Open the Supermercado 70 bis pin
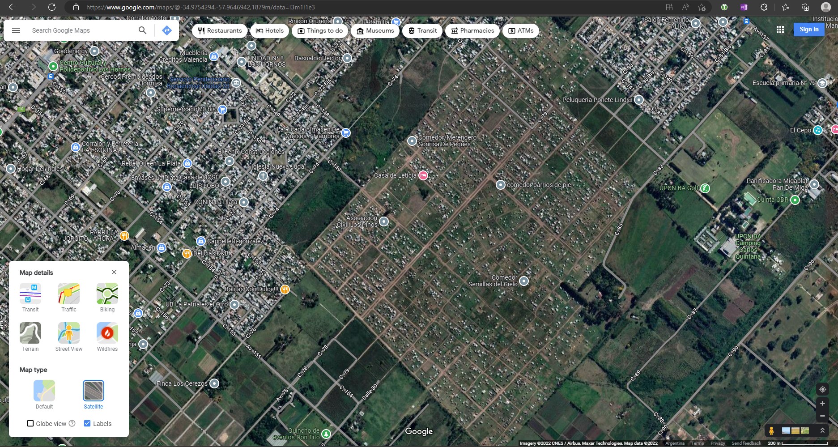This screenshot has height=447, width=838. (222, 109)
